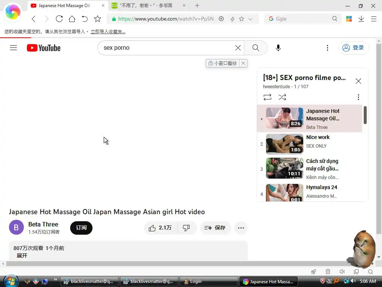Screen dimensions: 382x287
Task: Click the voice search microphone icon
Action: coord(278,48)
